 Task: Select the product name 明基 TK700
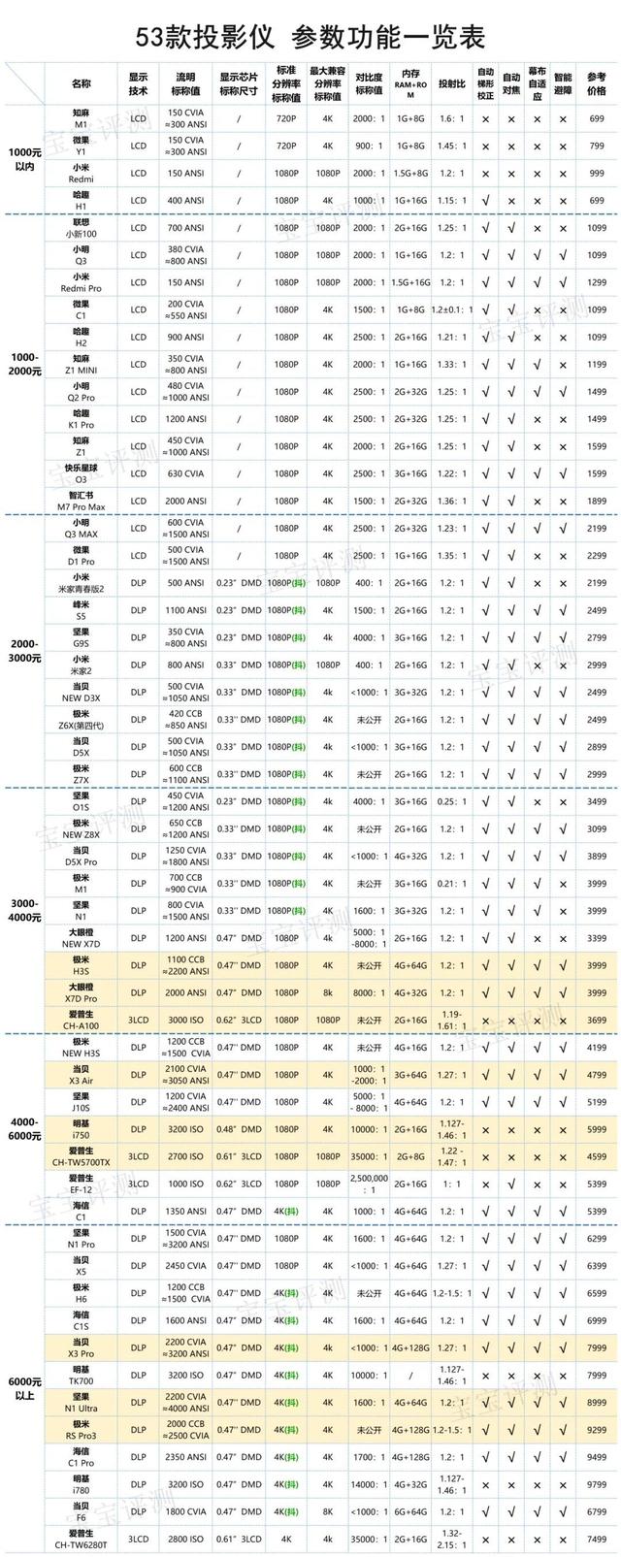pos(82,1375)
